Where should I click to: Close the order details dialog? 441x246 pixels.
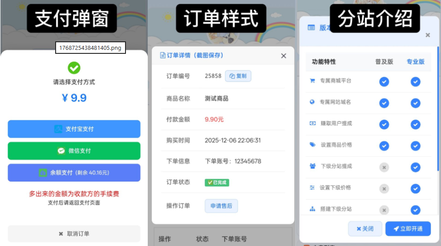coord(283,56)
